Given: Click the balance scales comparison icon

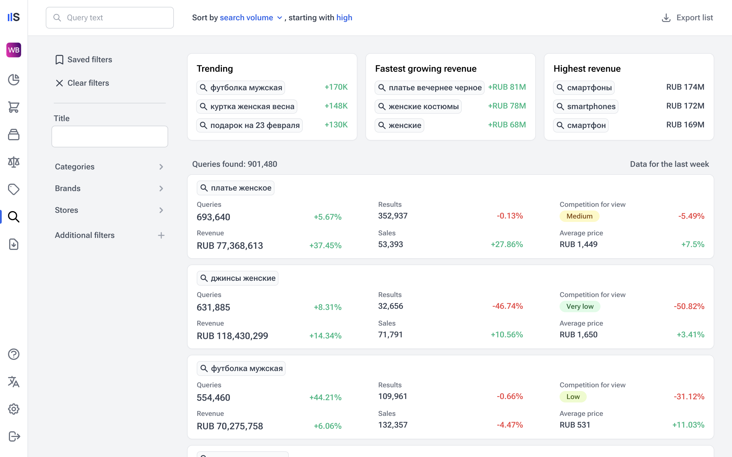Looking at the screenshot, I should [x=14, y=162].
